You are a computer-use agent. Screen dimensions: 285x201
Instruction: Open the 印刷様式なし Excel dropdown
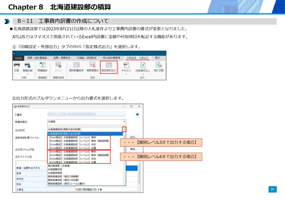[142, 74]
